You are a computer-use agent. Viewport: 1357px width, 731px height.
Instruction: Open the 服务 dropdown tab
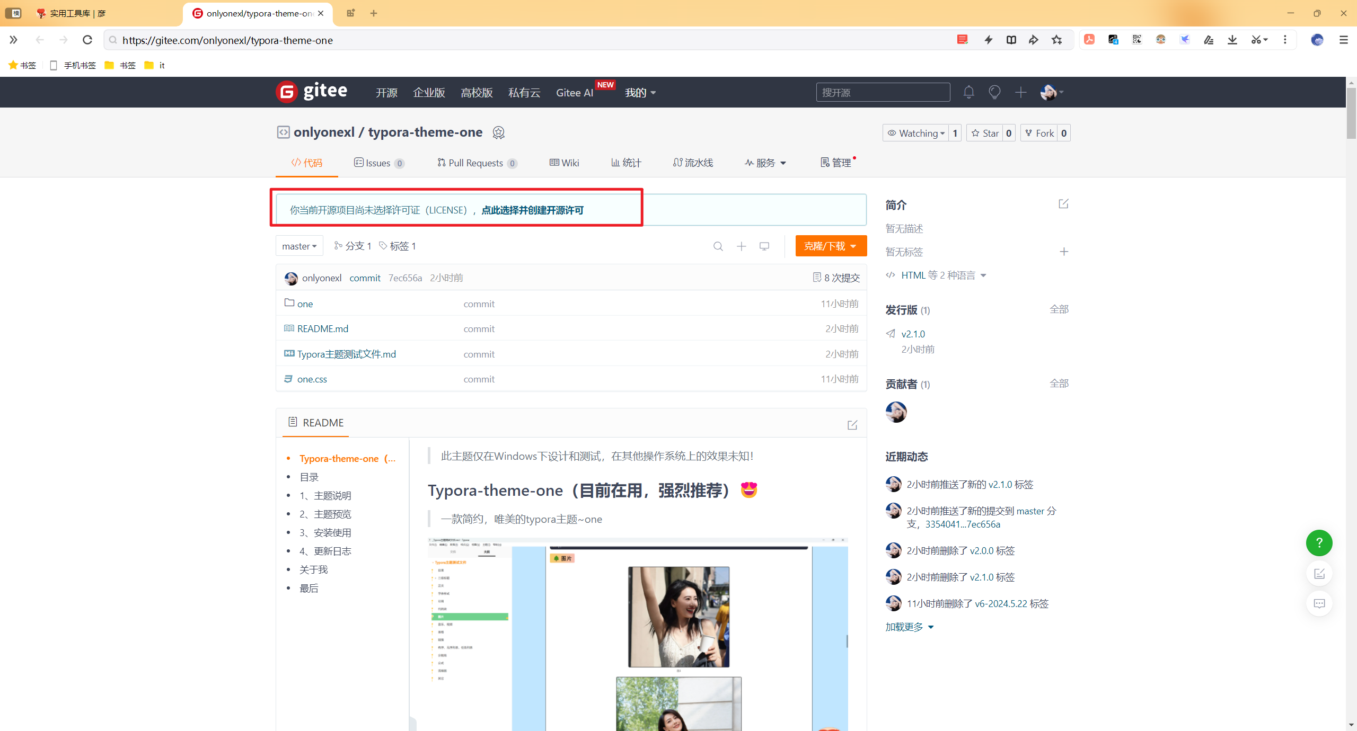pyautogui.click(x=765, y=163)
